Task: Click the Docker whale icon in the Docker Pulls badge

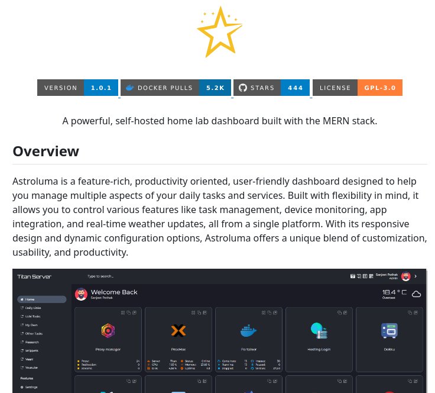Action: 129,88
